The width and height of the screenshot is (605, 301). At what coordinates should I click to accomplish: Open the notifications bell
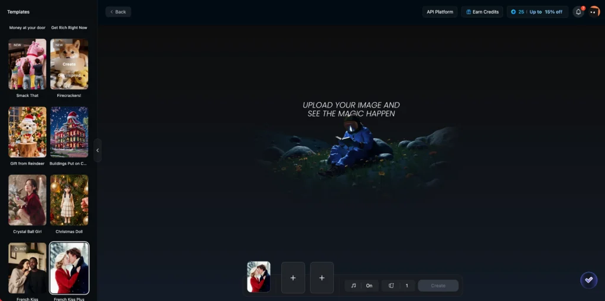click(x=578, y=12)
